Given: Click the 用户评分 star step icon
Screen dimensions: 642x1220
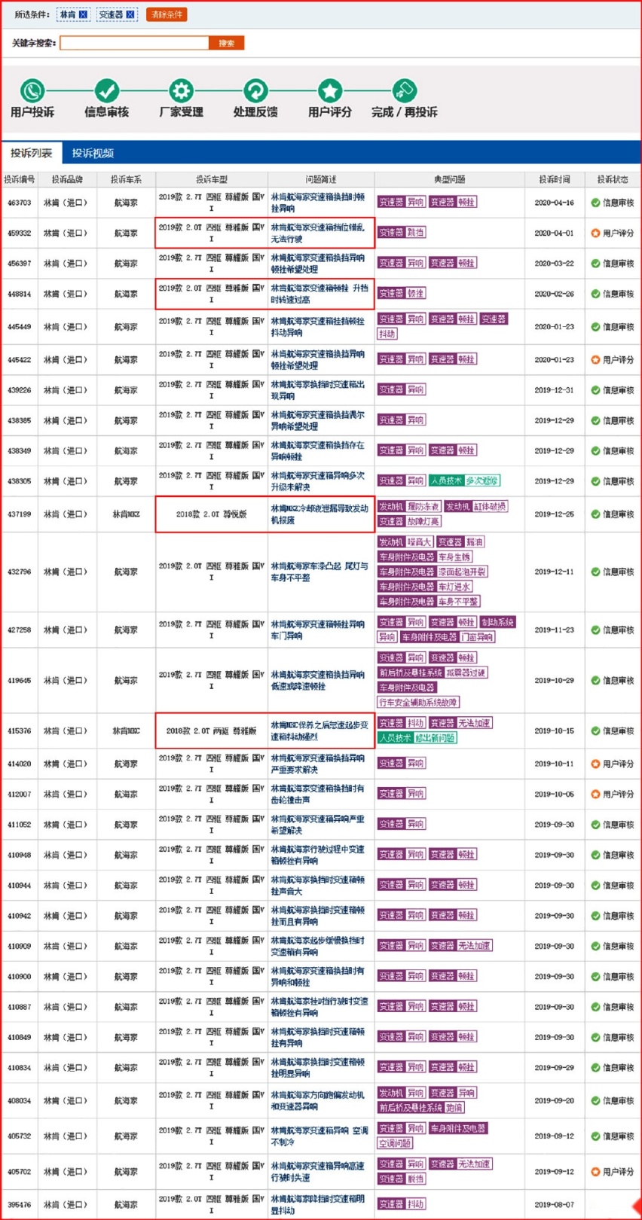Looking at the screenshot, I should [x=330, y=91].
